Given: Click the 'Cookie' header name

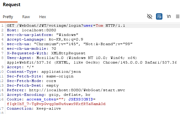Looking at the screenshot, I should click(14, 99).
